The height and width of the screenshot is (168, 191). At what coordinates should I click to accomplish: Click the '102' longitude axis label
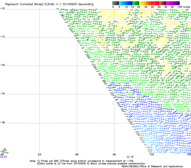pos(152,155)
